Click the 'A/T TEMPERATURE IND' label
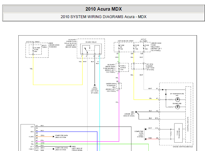The width and height of the screenshot is (205, 151). [177, 95]
